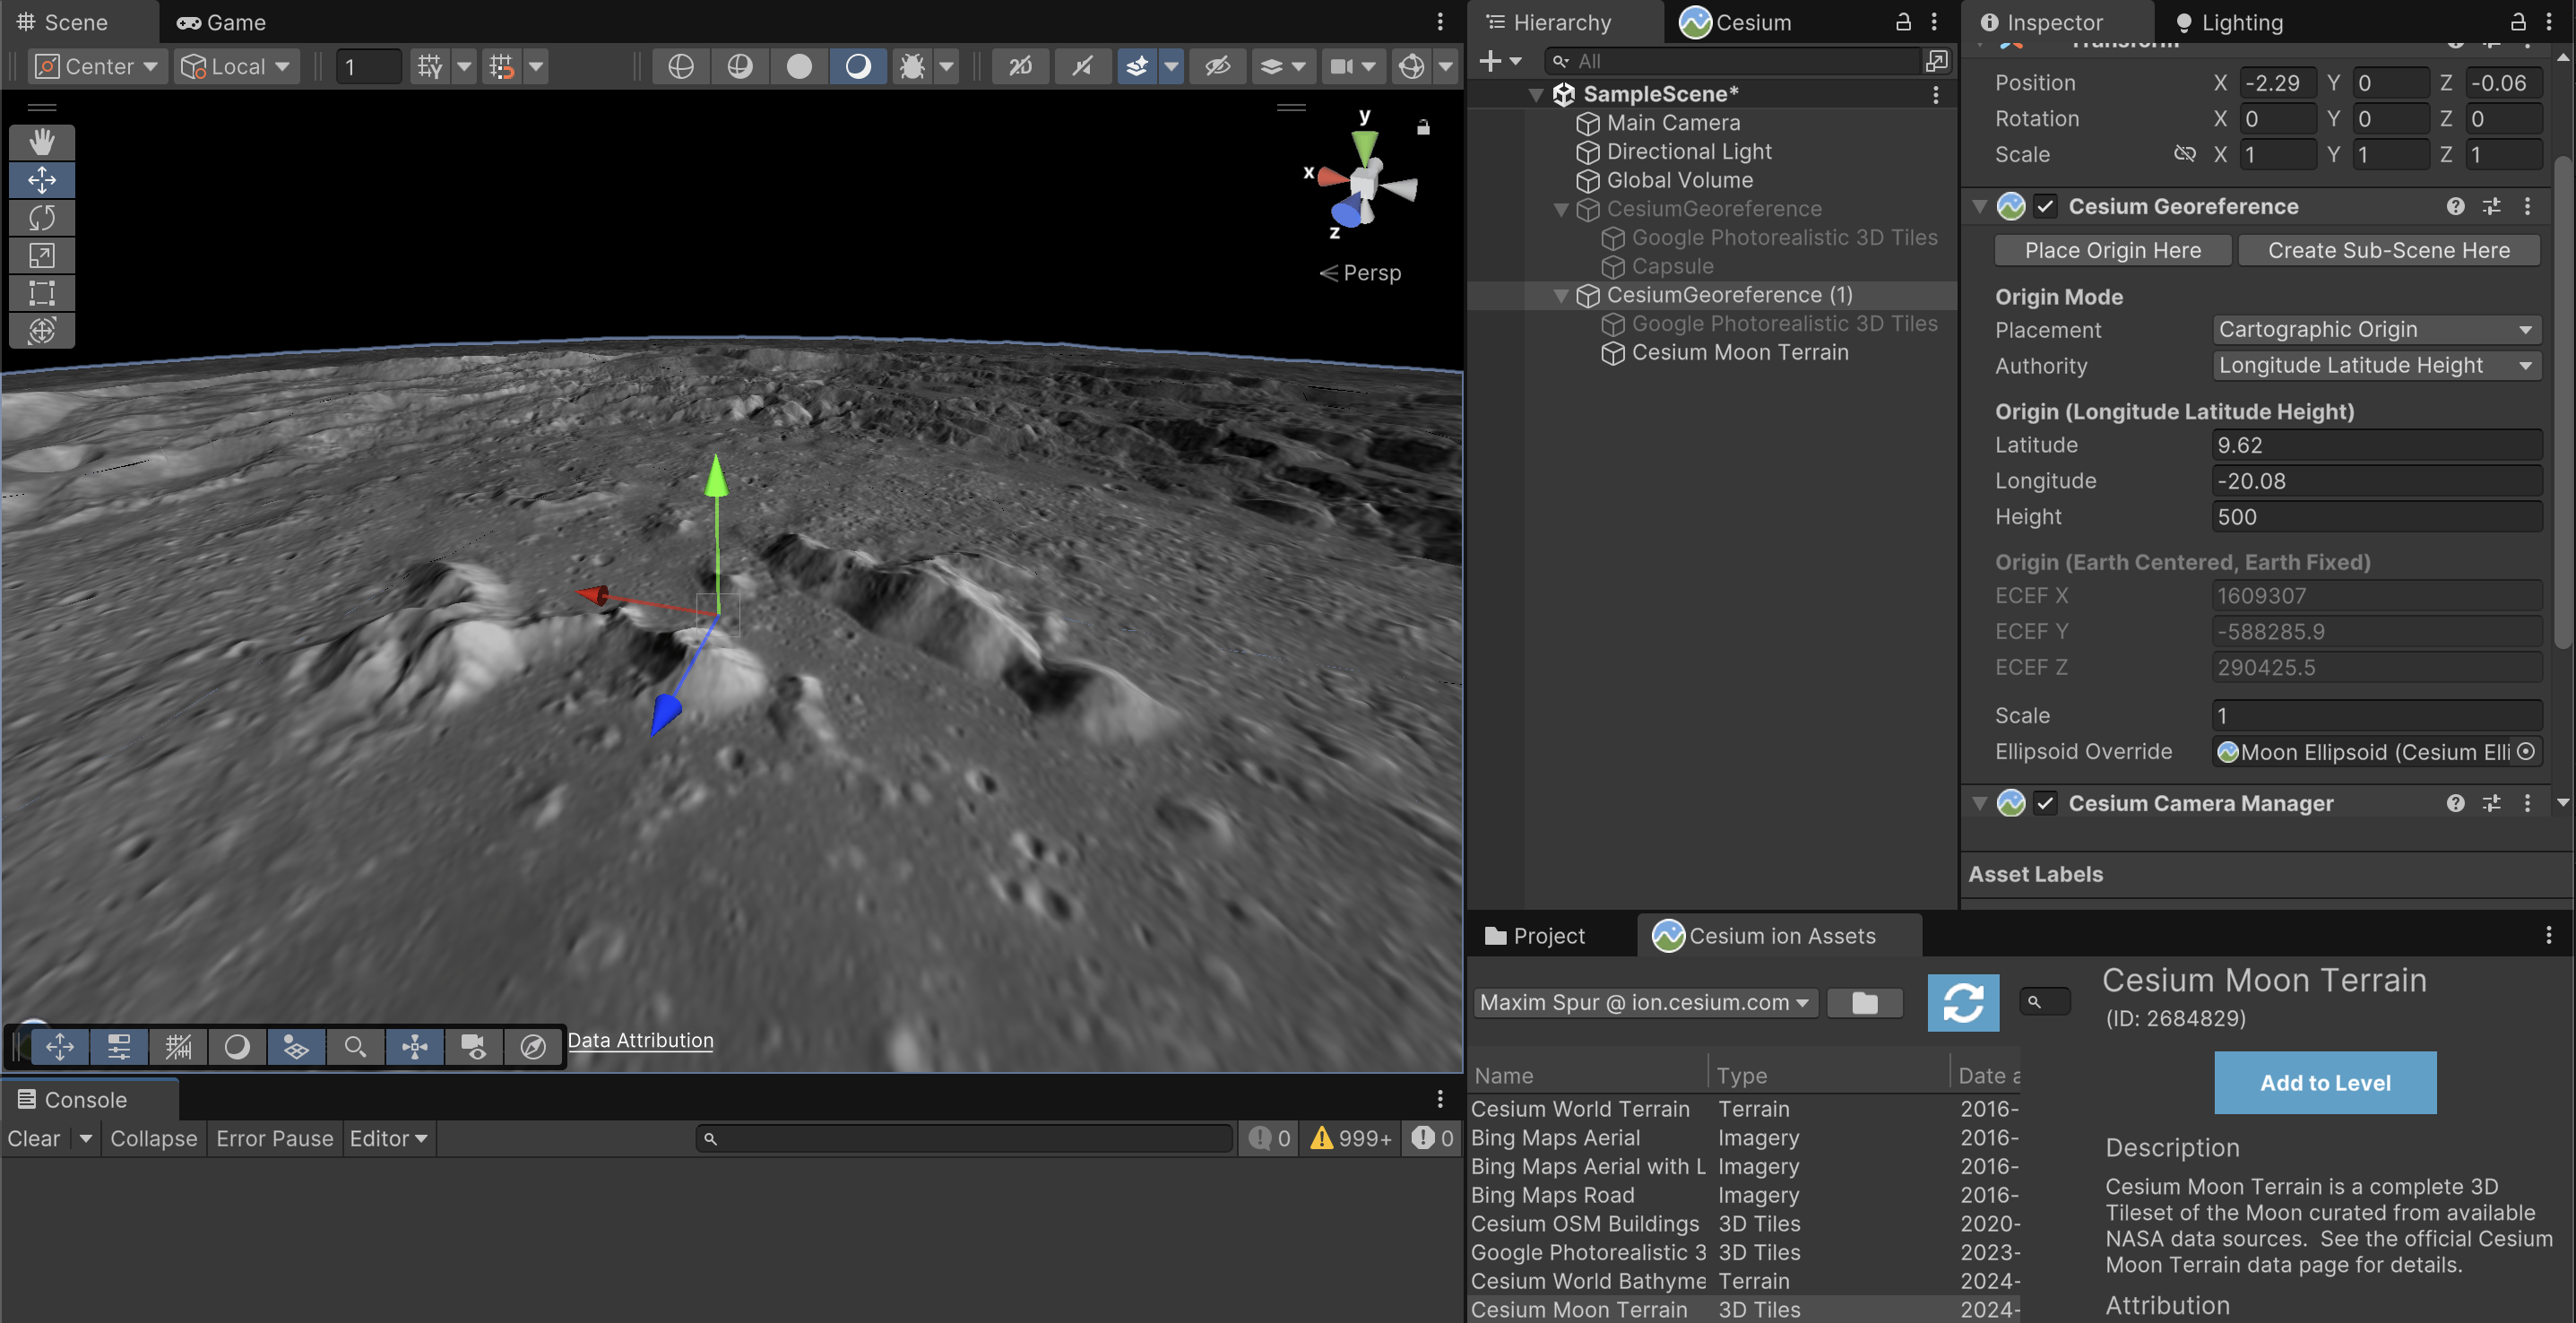Click the Inspector vertical scrollbar
2576x1323 pixels.
(2562, 400)
